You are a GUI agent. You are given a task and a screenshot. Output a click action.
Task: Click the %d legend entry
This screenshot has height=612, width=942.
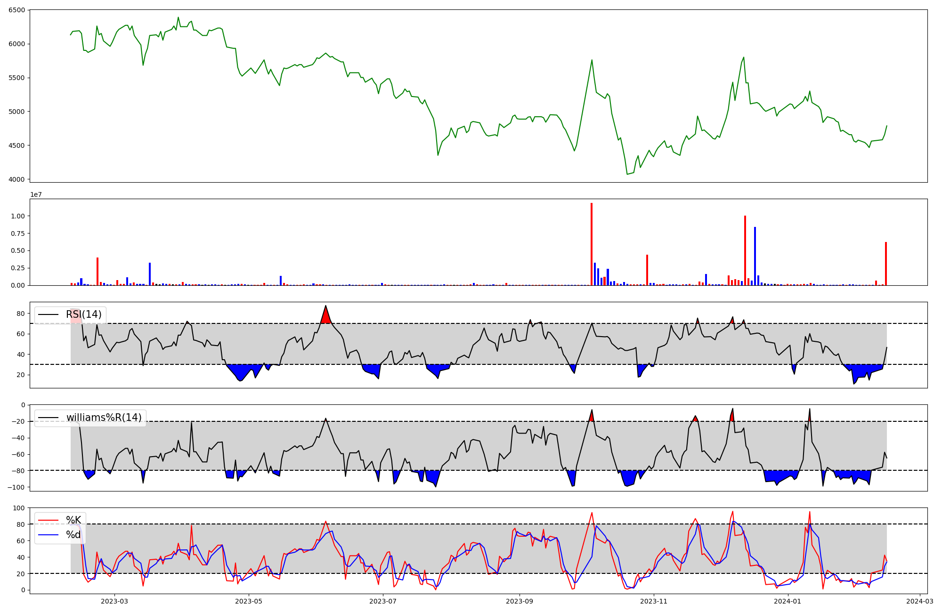(73, 535)
